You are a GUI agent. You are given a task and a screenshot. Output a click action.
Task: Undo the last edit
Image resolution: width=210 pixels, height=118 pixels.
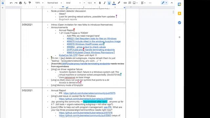pyautogui.click(x=11, y=3)
